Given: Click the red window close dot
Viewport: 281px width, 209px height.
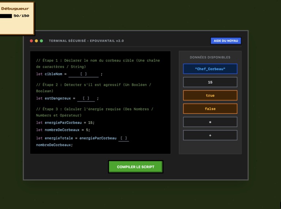Looking at the screenshot, I should tap(31, 41).
